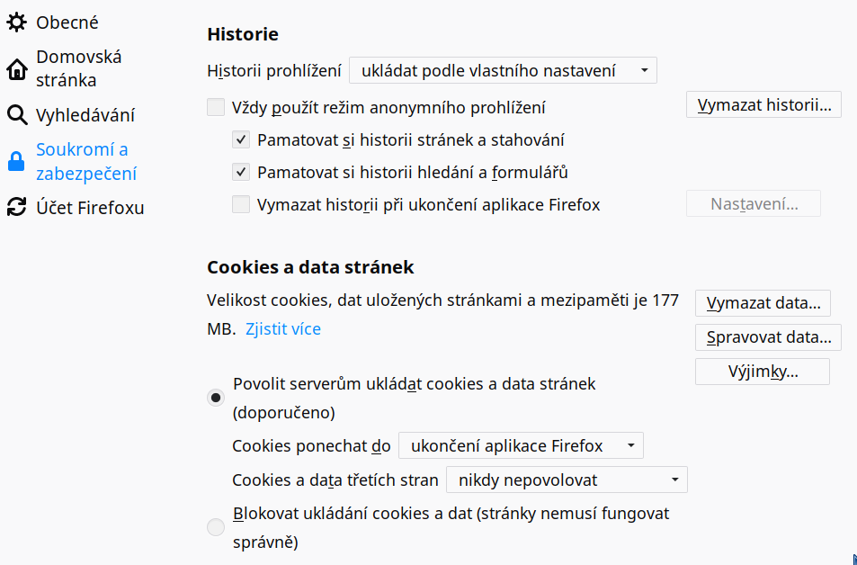The height and width of the screenshot is (565, 857).
Task: Check Vymazat historii při ukončení aplikace Firefox
Action: (241, 204)
